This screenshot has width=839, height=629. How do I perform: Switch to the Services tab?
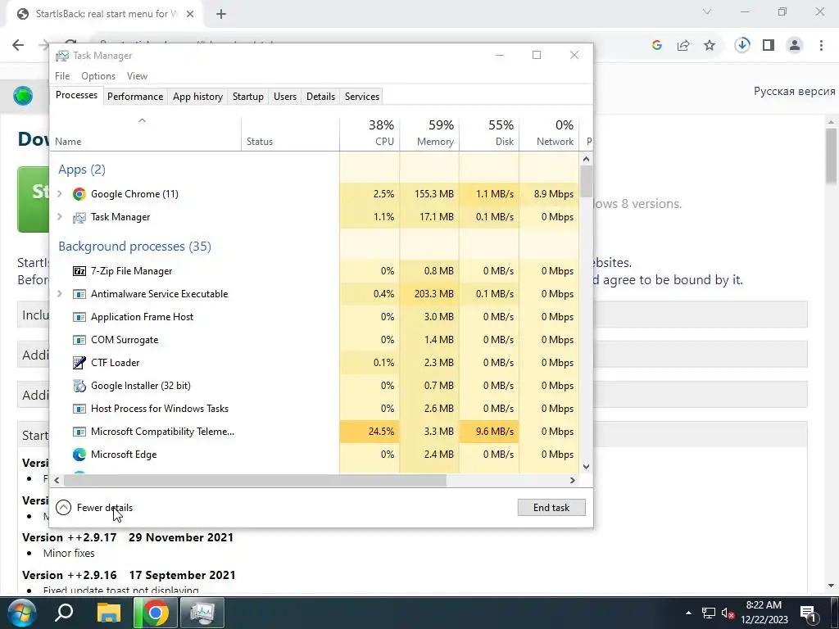point(361,97)
